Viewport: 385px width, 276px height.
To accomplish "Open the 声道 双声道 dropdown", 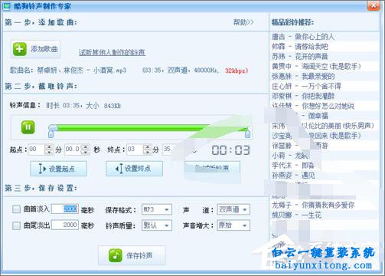I will [x=233, y=209].
